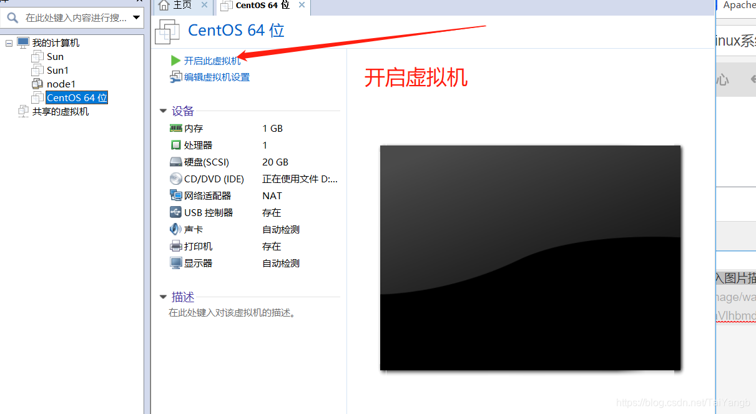Open 编辑虚拟机设置 link
Image resolution: width=756 pixels, height=414 pixels.
[217, 77]
